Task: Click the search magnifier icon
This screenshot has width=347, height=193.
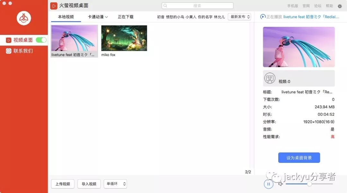Action: point(165,6)
